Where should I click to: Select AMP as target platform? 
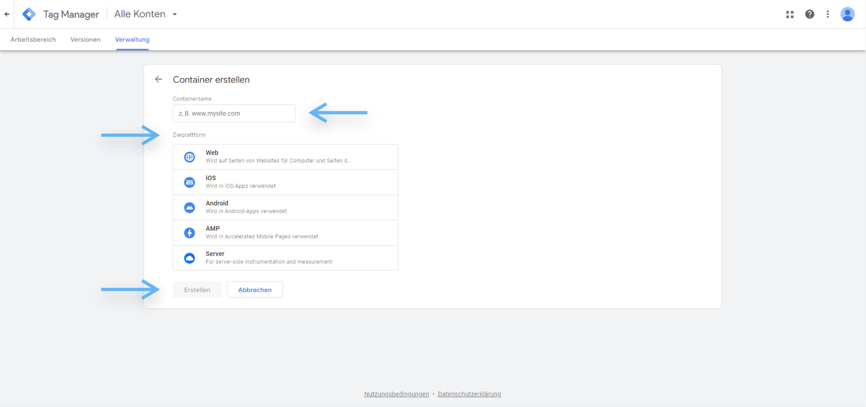[285, 232]
